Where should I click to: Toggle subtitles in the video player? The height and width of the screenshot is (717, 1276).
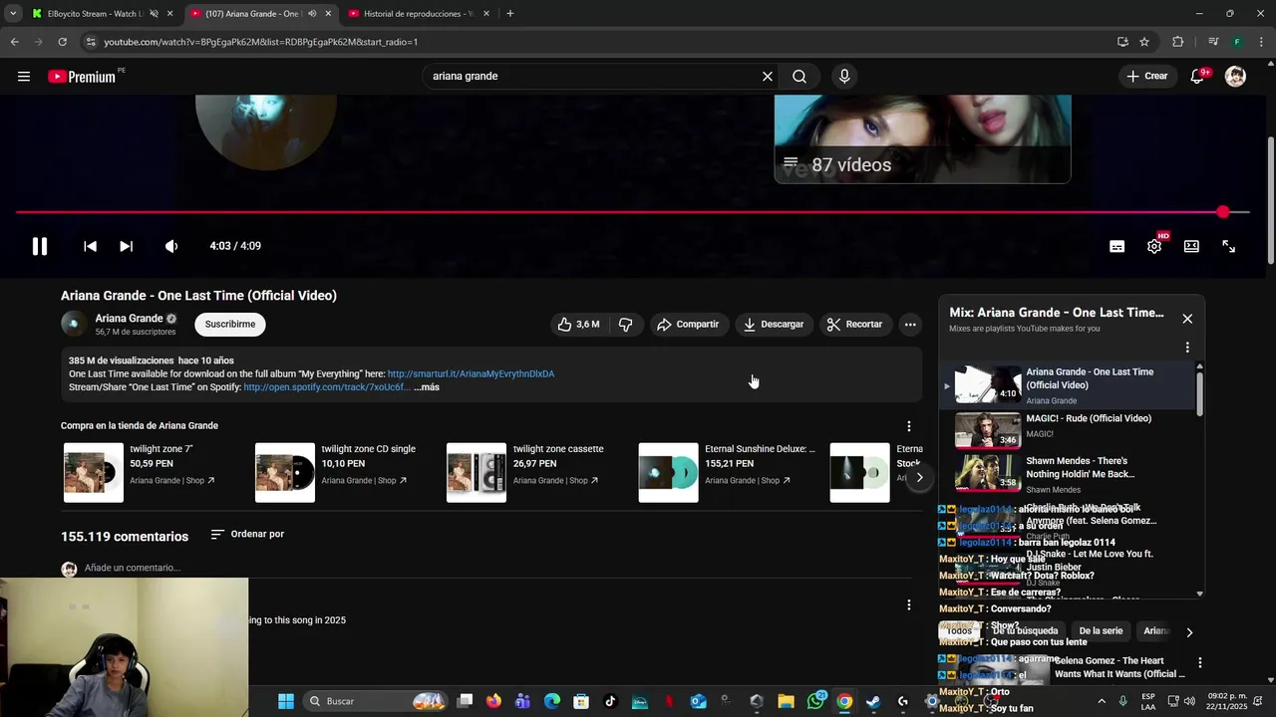(x=1116, y=246)
